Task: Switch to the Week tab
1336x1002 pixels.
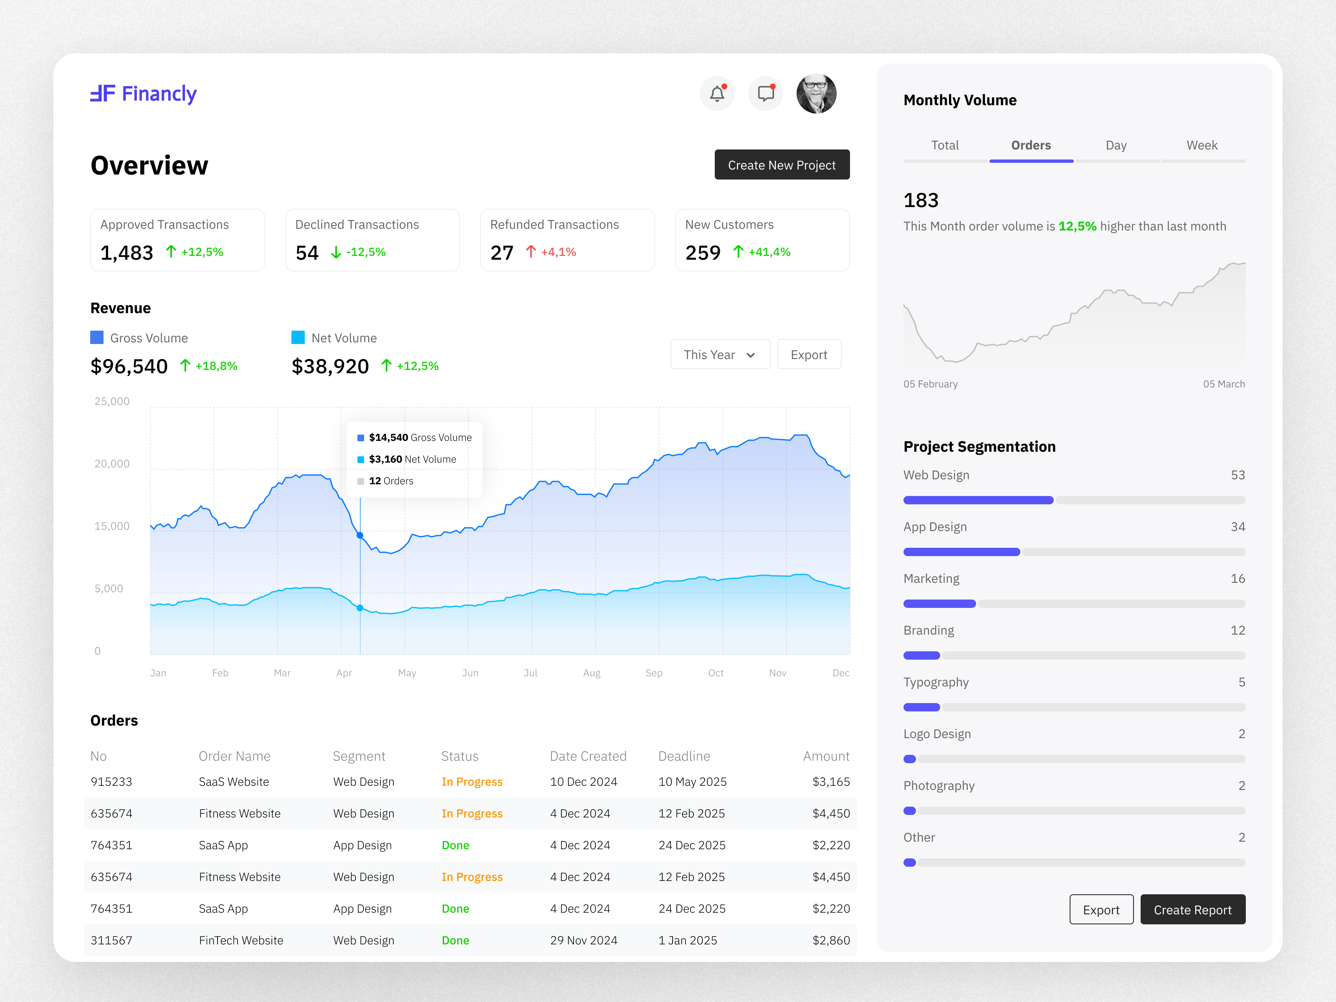Action: coord(1202,145)
